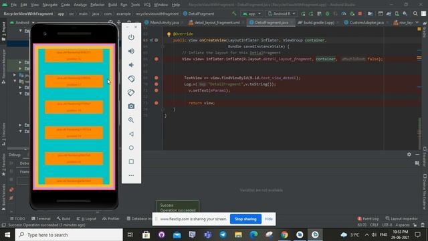Image resolution: width=428 pixels, height=241 pixels.
Task: Toggle breakpoint on the Log.v line
Action: [x=156, y=84]
